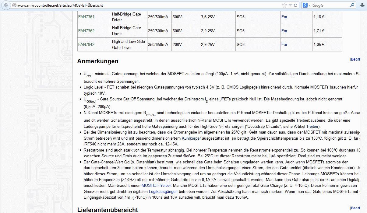Follow the MOSFET-Treiber link
The image size is (367, 213).
[156, 185]
